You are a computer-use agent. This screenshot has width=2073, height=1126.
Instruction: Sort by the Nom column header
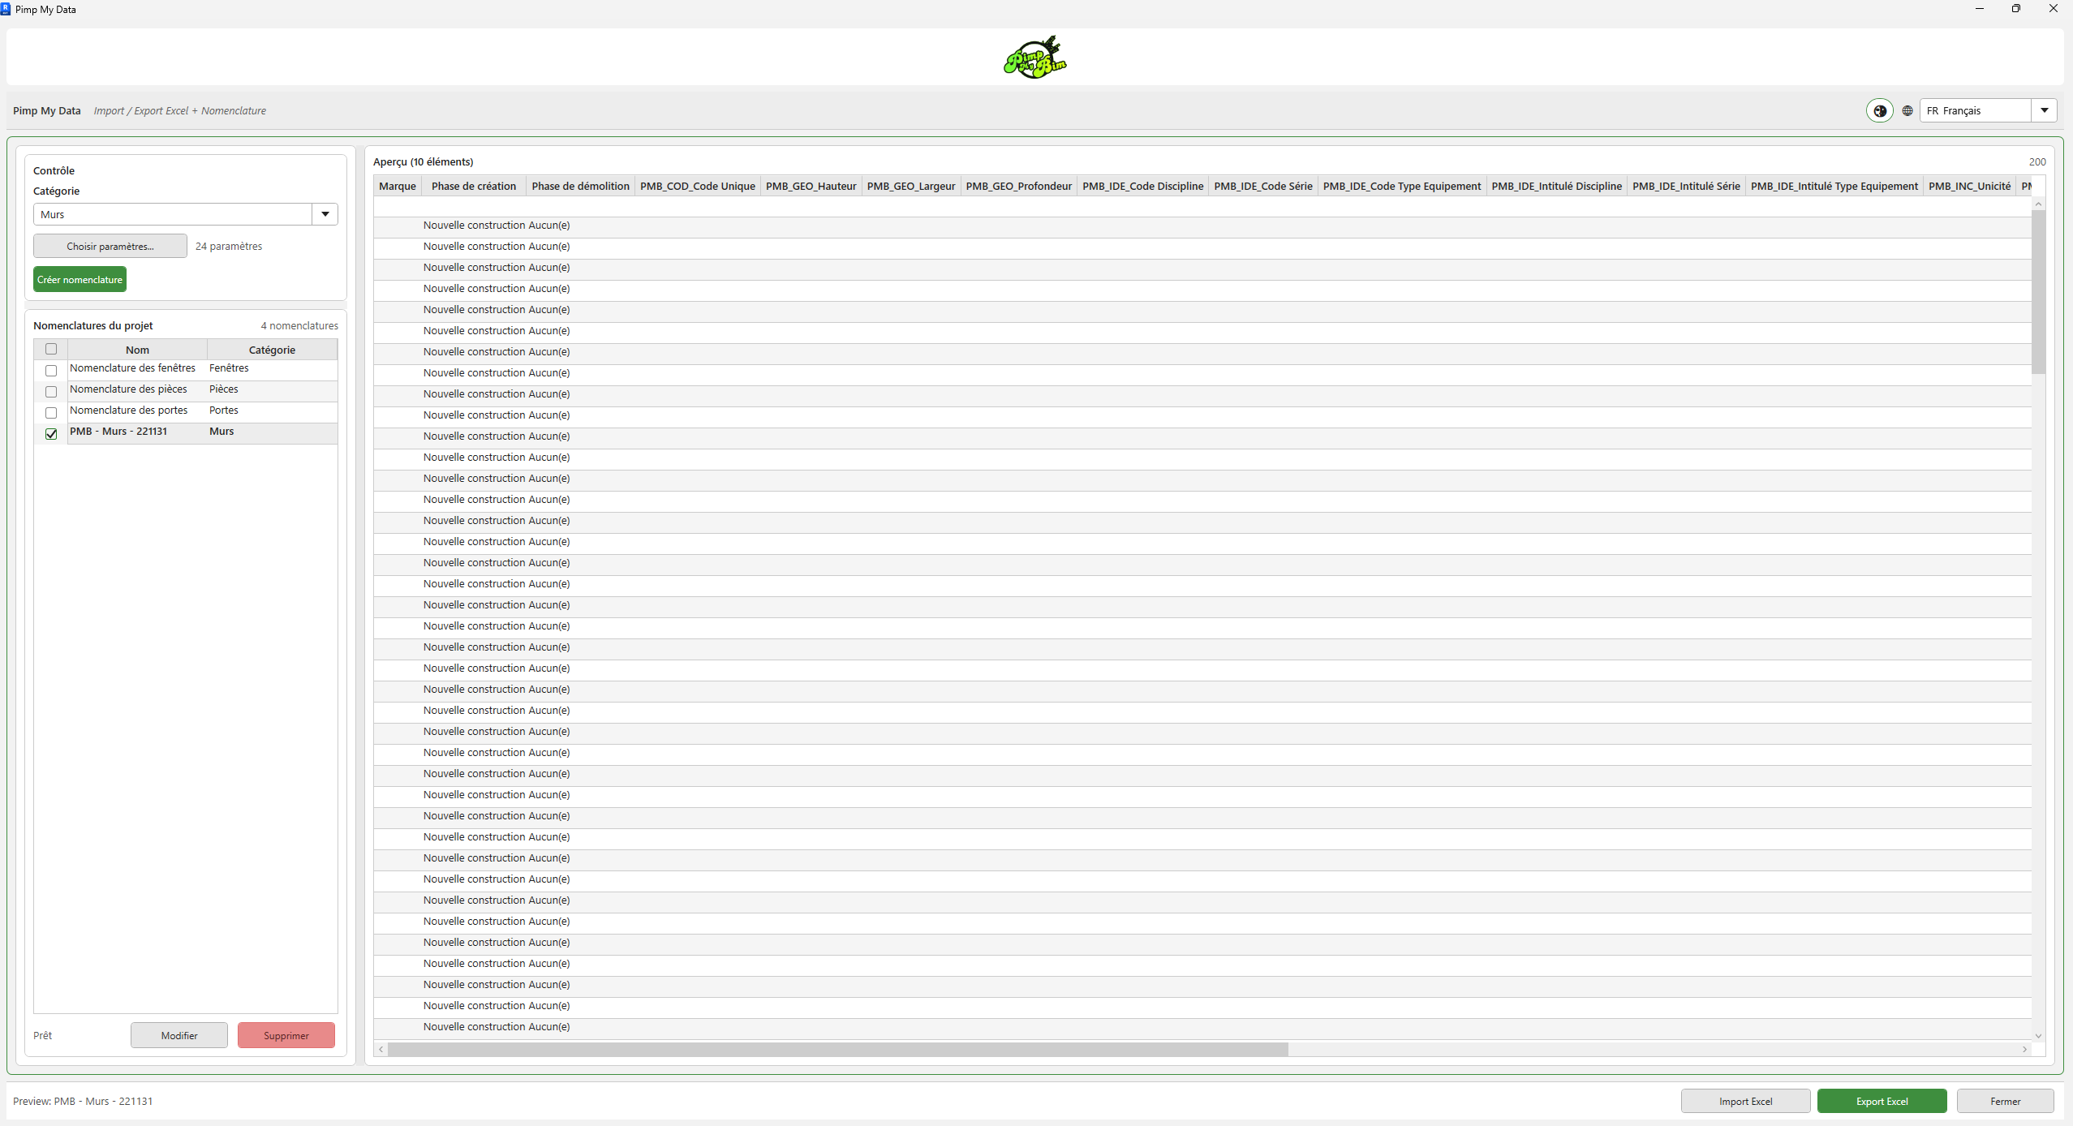coord(137,350)
